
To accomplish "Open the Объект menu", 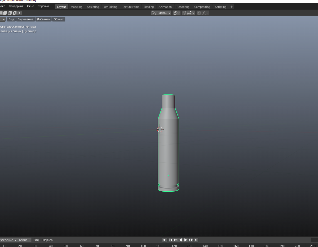I will tap(59, 19).
